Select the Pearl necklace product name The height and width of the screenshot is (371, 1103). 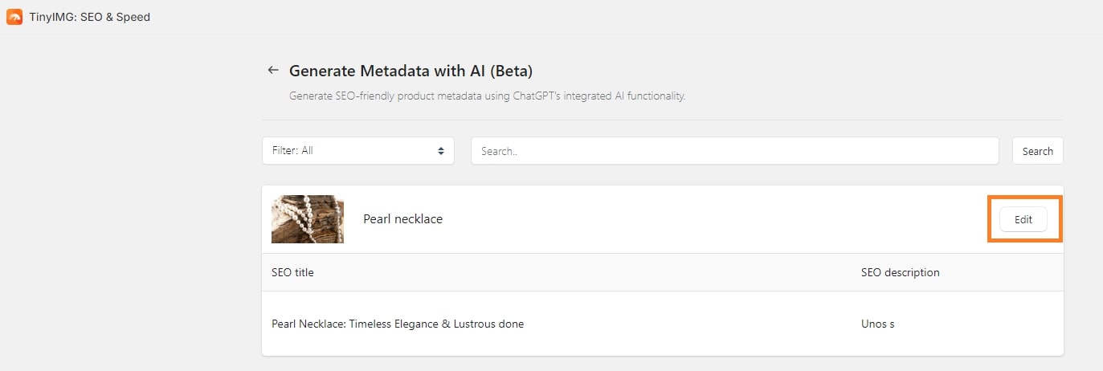[402, 219]
